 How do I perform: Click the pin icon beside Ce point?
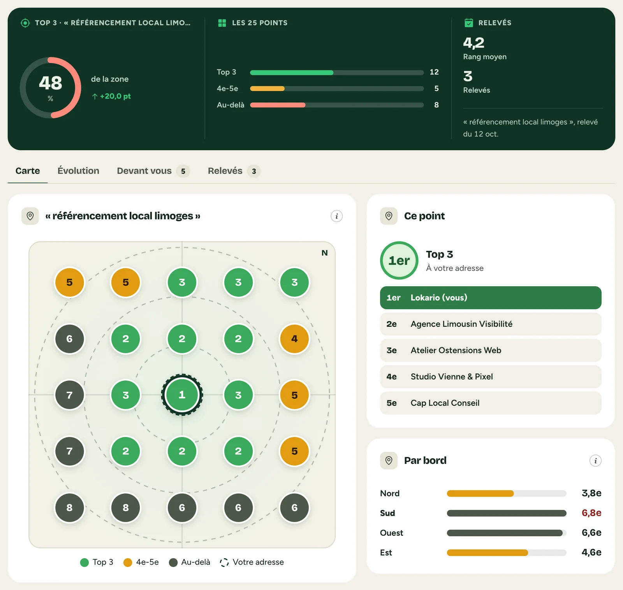389,216
